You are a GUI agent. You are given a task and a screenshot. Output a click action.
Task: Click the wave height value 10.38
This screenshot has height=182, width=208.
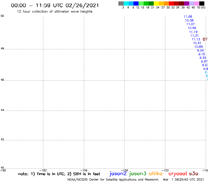[x=189, y=20]
